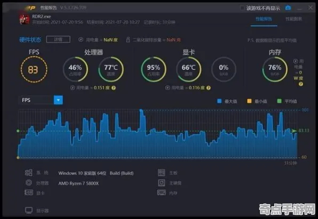Click the FPS 83 gauge

point(34,69)
